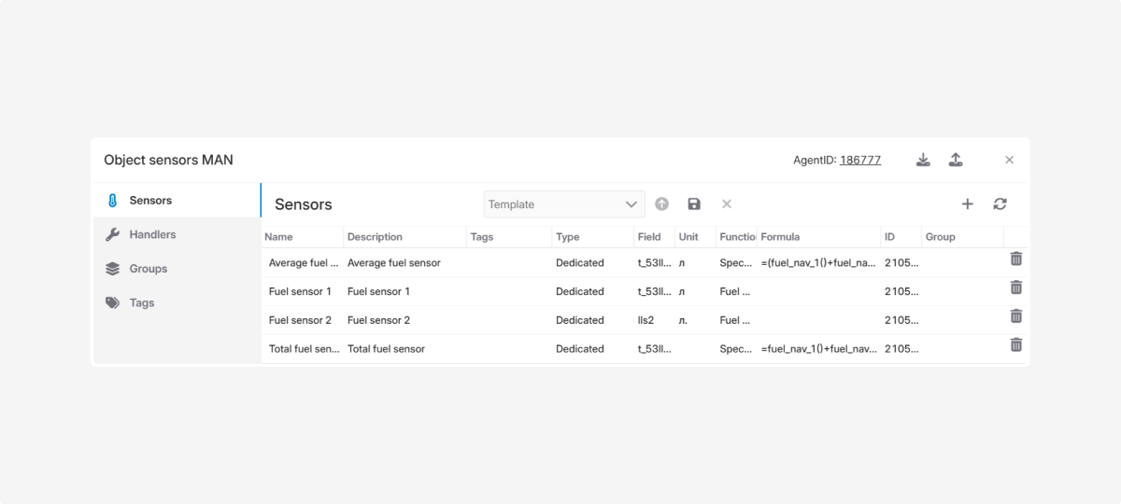Delete the Total fuel sensor row

click(1016, 345)
